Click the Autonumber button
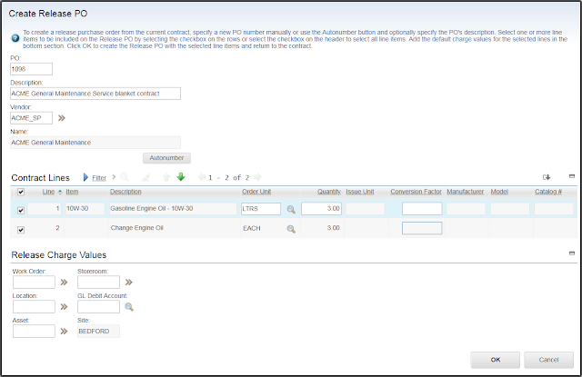Image resolution: width=582 pixels, height=377 pixels. (166, 158)
